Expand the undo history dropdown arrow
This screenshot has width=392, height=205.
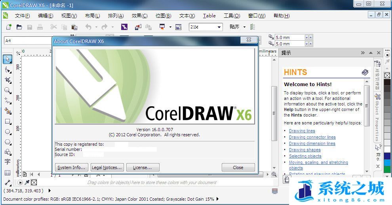click(96, 27)
